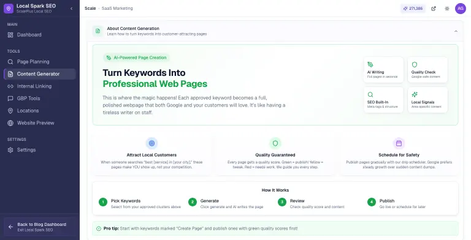Image resolution: width=471 pixels, height=240 pixels.
Task: Open Dashboard from sidebar
Action: pos(40,35)
